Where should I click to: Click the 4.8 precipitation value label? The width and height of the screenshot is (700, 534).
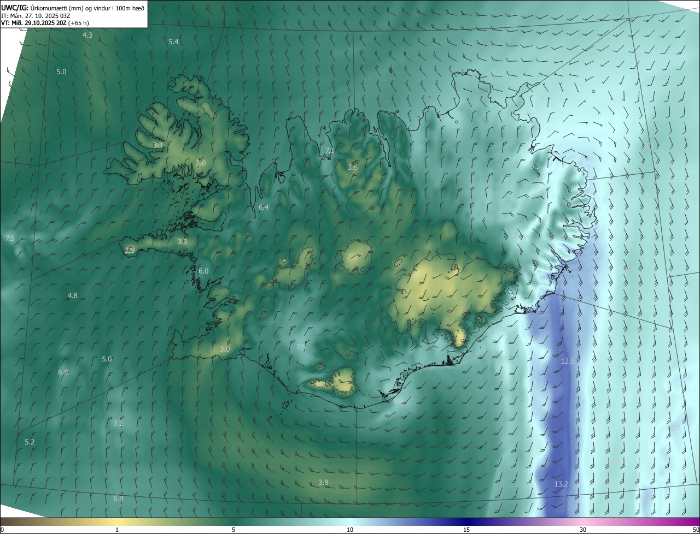point(72,296)
